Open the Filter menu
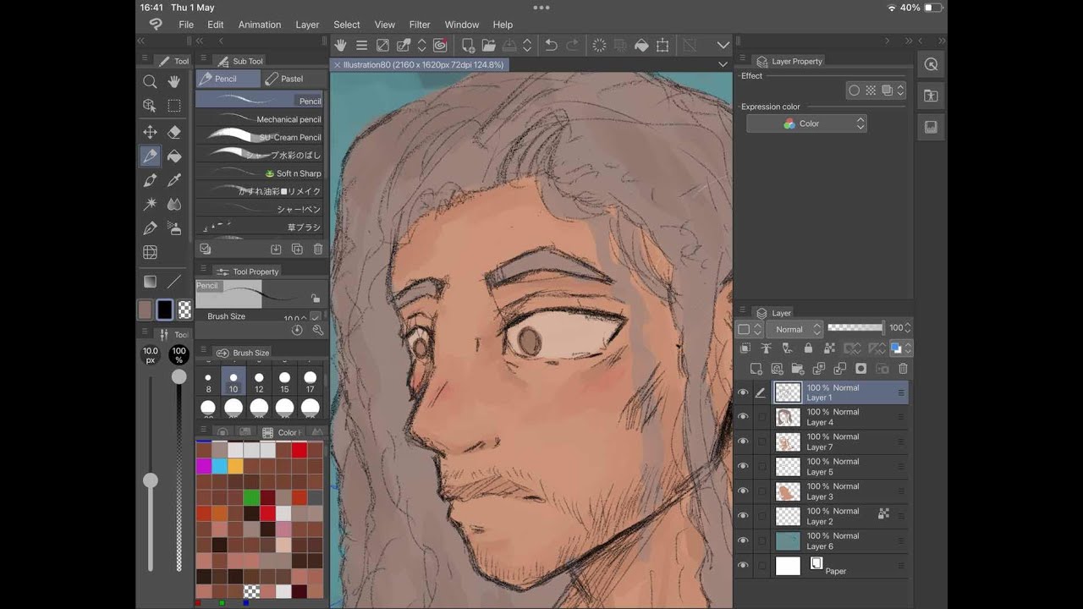The image size is (1083, 609). pos(420,25)
